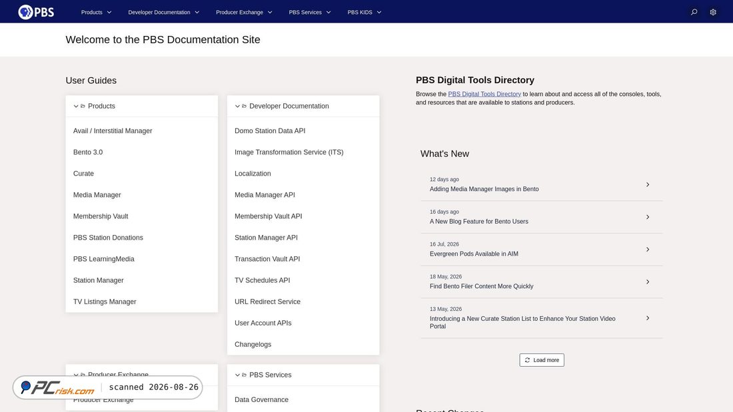Screen dimensions: 733x412
Task: Collapse the Products card with its chevron
Action: point(76,106)
